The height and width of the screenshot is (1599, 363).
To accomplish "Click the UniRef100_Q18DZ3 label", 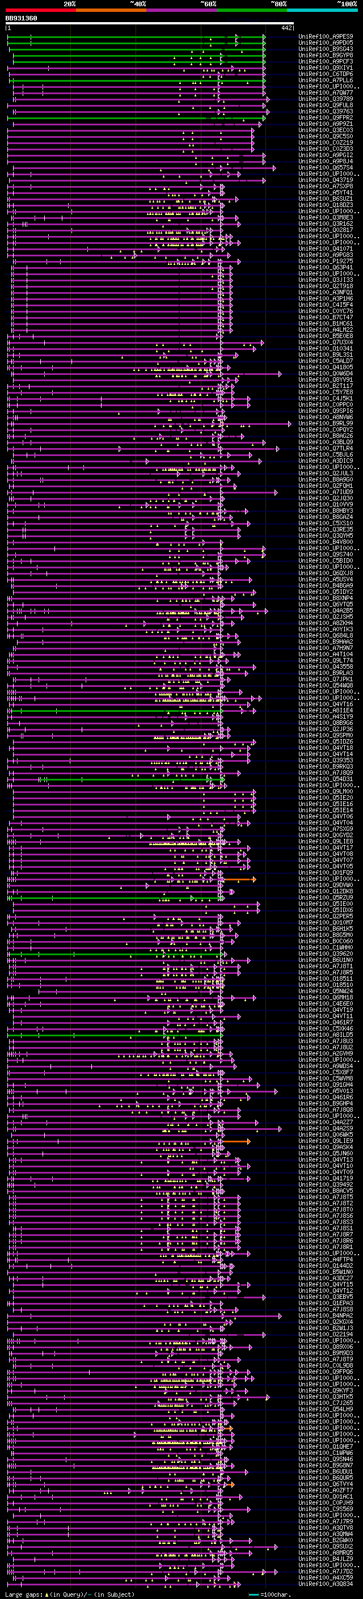I will pyautogui.click(x=326, y=205).
